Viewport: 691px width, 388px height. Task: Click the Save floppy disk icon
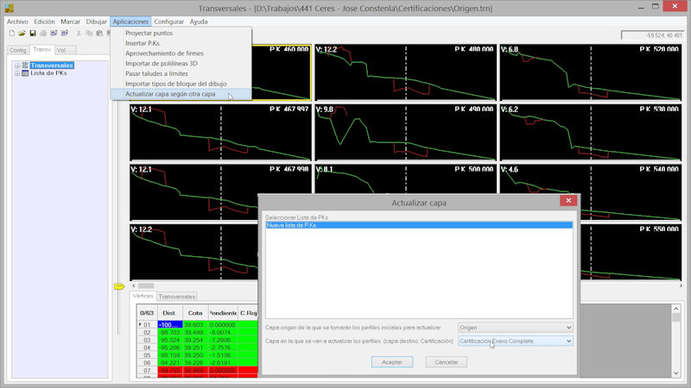tap(33, 33)
